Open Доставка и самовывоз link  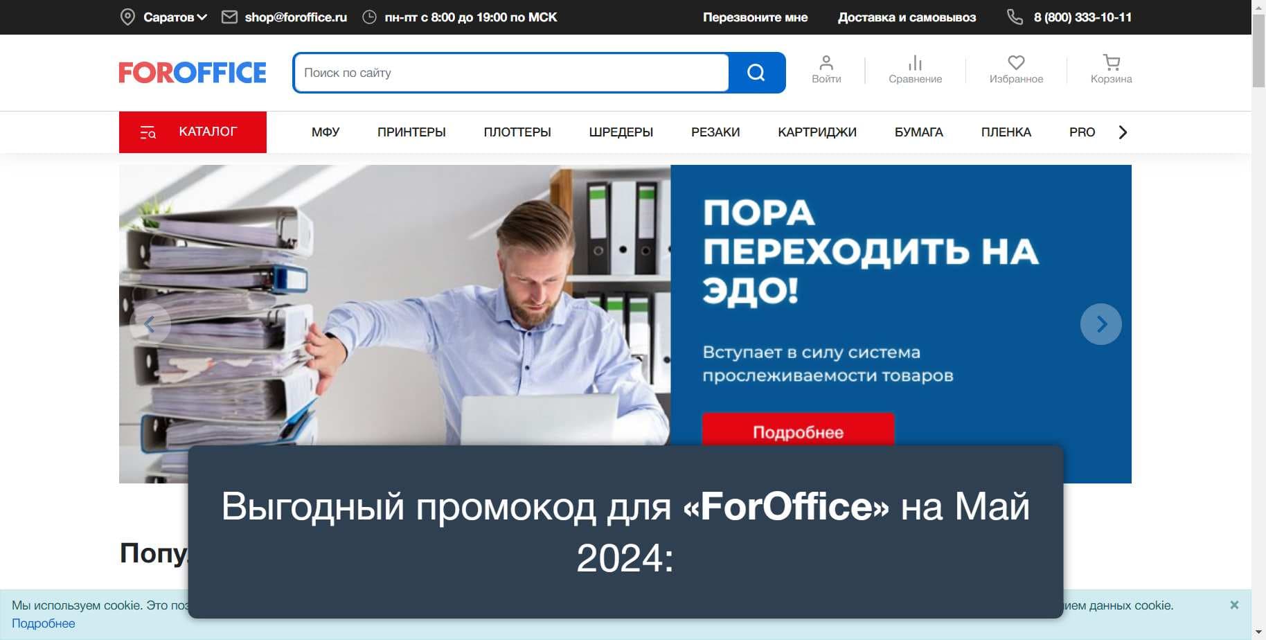tap(907, 17)
